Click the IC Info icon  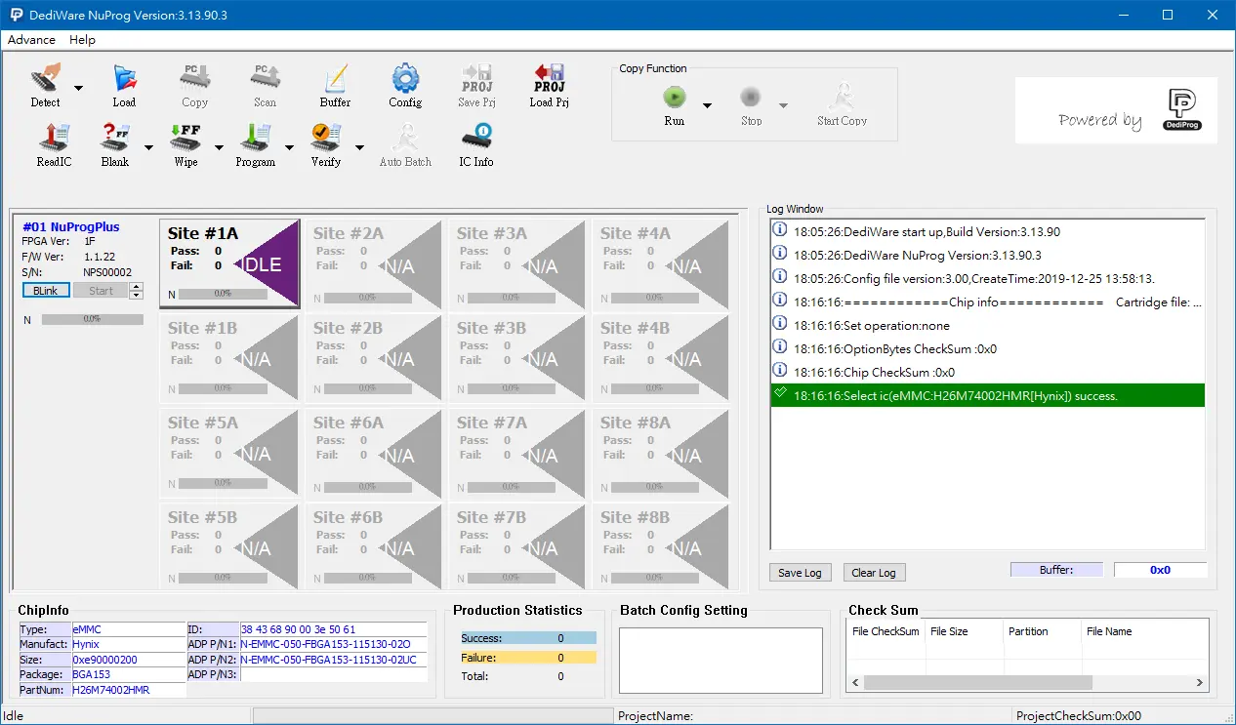[476, 140]
